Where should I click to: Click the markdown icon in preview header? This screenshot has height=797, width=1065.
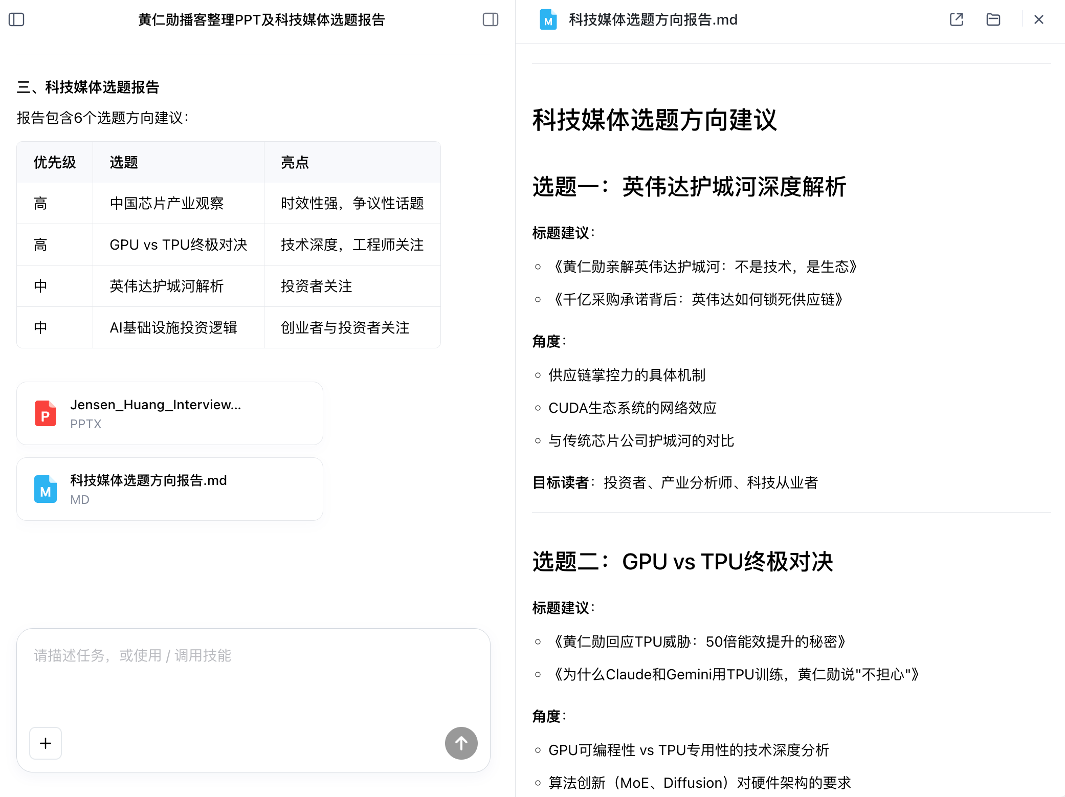pos(548,20)
